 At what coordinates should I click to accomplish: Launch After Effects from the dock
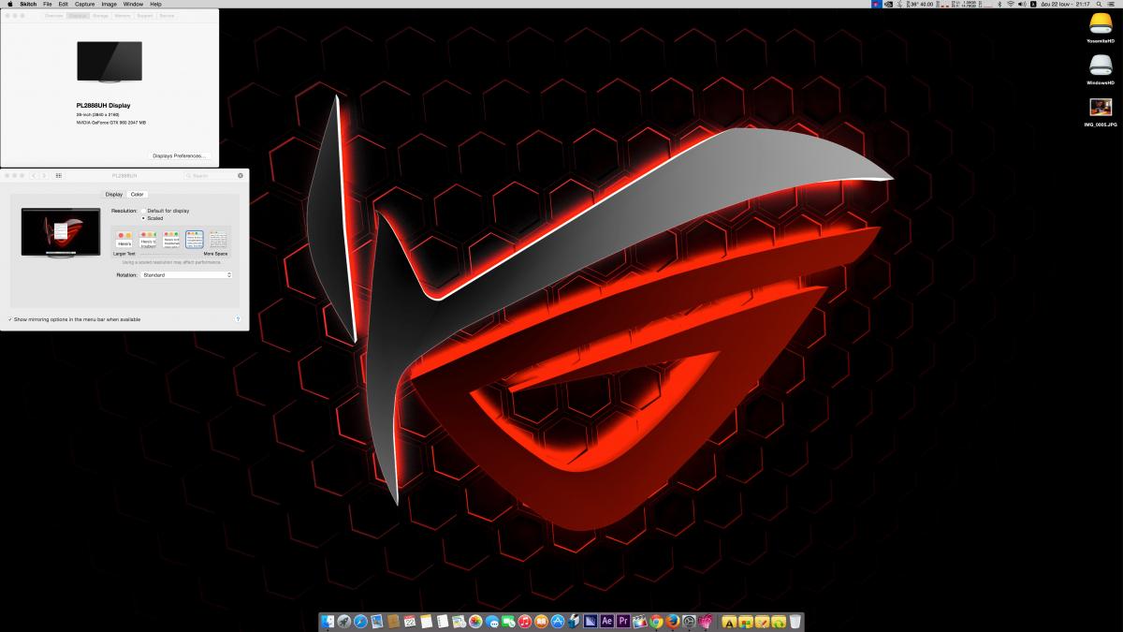[606, 621]
